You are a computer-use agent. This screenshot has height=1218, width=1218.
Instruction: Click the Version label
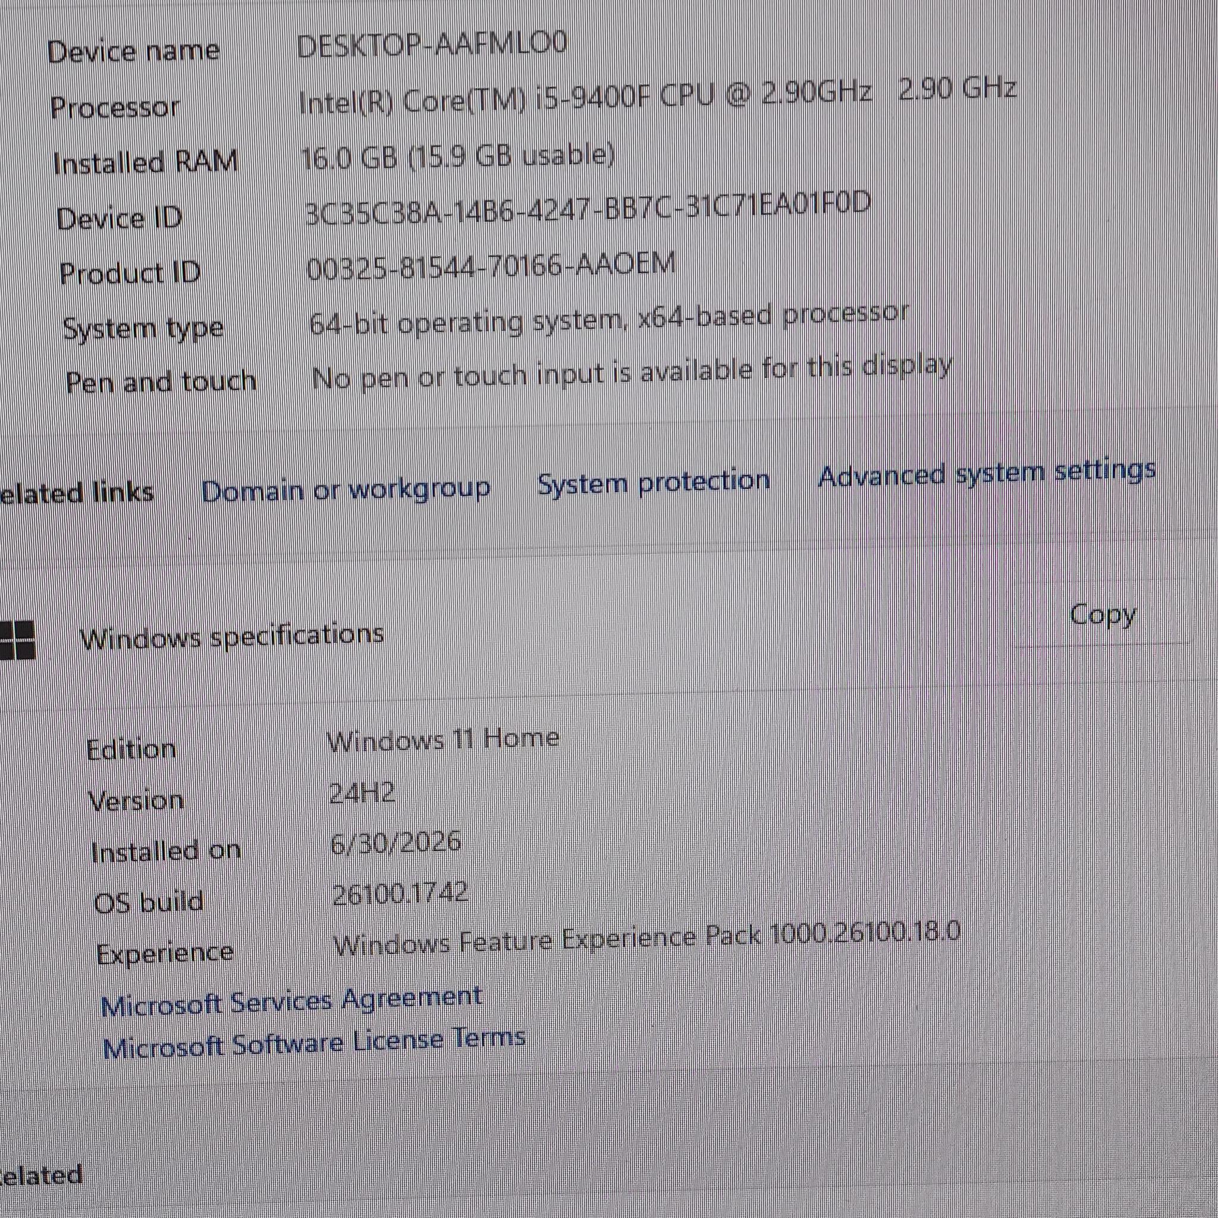click(136, 802)
